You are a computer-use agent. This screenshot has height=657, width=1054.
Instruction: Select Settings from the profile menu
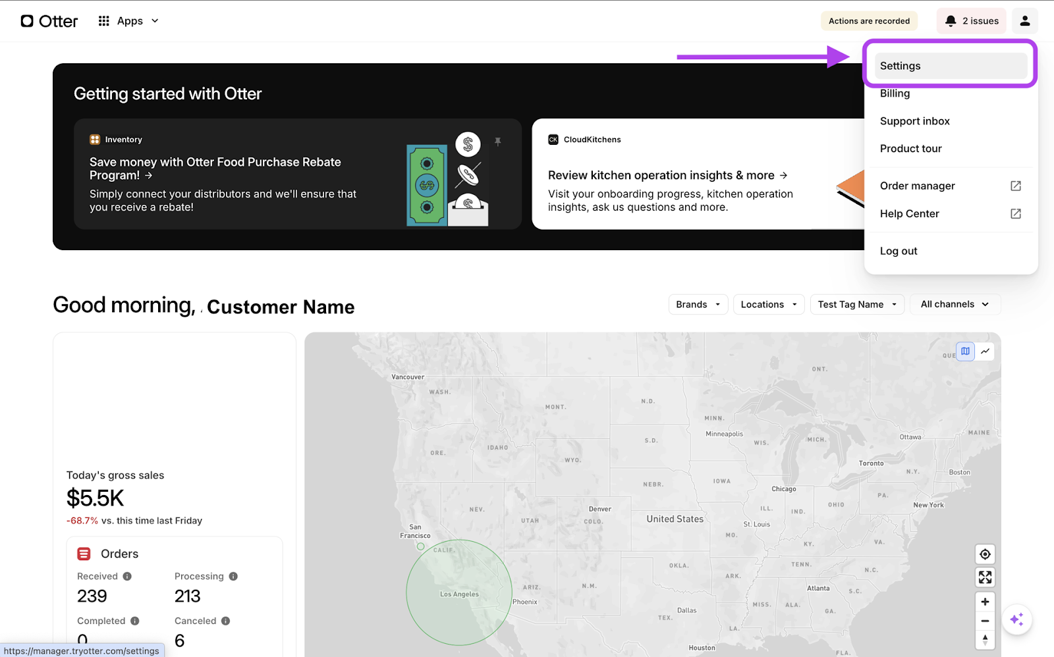pos(950,66)
